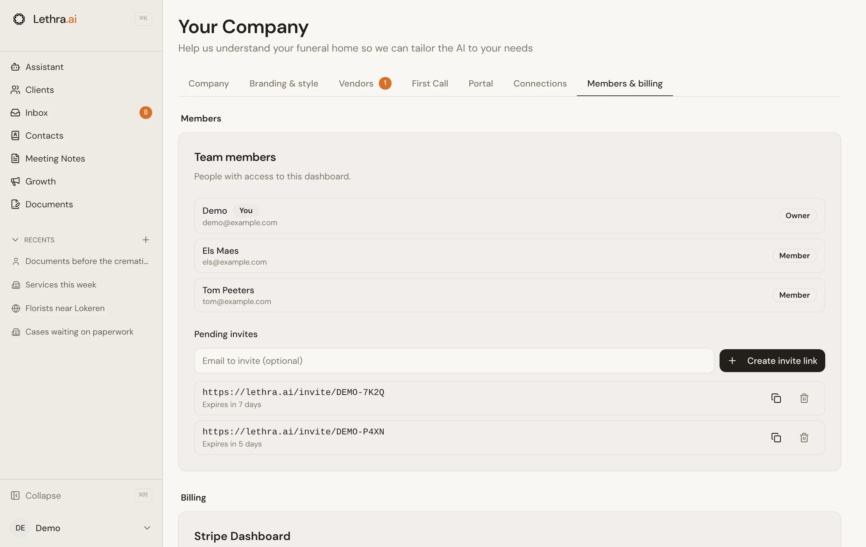Click Tom Peeters Member role badge
This screenshot has width=866, height=547.
(794, 295)
